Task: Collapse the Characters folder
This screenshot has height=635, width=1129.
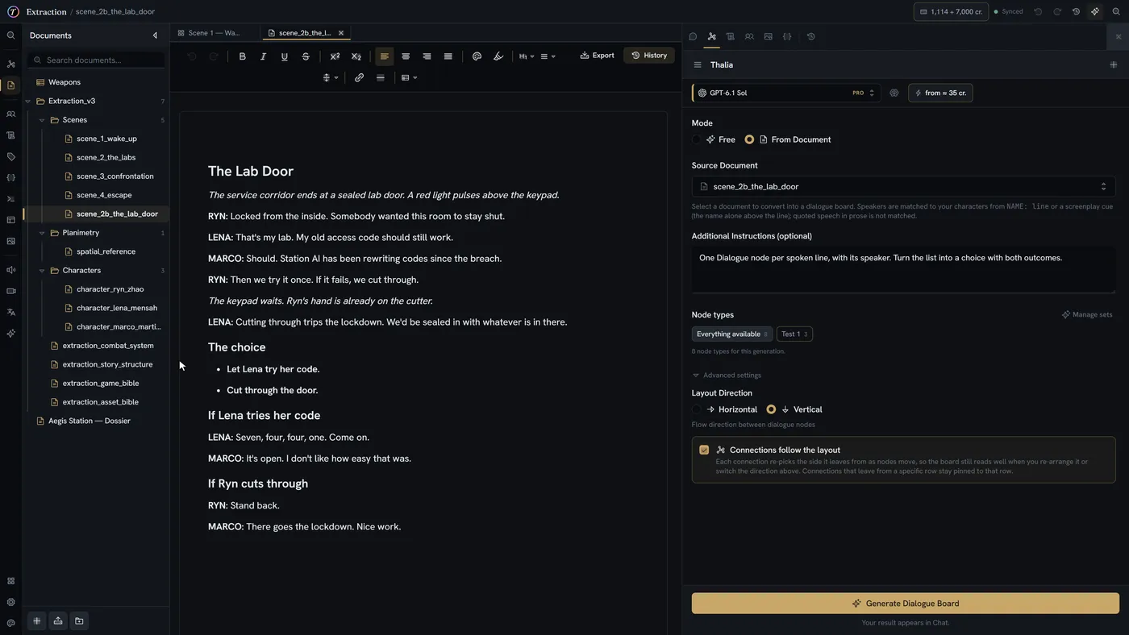Action: point(42,271)
